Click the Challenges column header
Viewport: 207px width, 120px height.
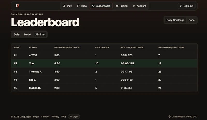tap(102, 47)
